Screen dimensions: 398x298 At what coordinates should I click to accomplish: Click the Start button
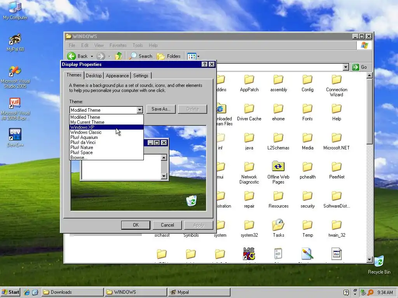point(10,292)
